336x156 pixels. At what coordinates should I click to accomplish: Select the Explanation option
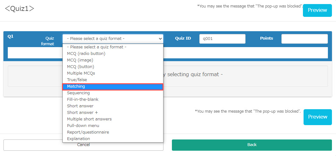tap(113, 139)
